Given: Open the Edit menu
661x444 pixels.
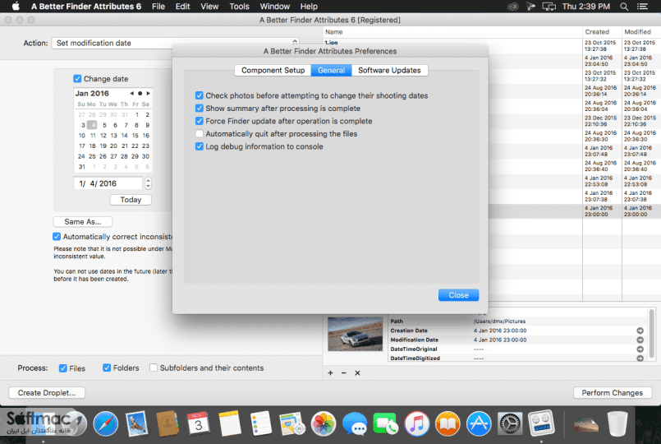Looking at the screenshot, I should coord(182,7).
